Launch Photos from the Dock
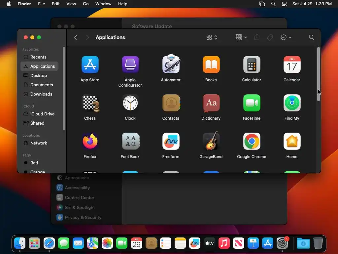Screen dimensions: 338x254 click(x=107, y=243)
